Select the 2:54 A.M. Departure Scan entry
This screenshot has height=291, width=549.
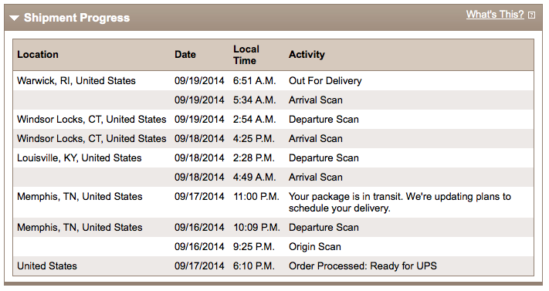pos(273,120)
